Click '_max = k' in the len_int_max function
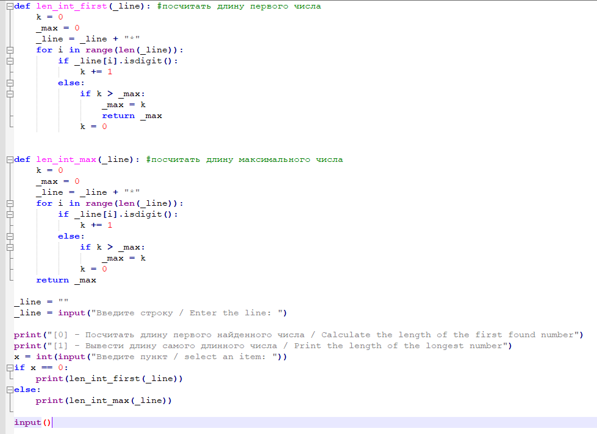 click(x=124, y=259)
